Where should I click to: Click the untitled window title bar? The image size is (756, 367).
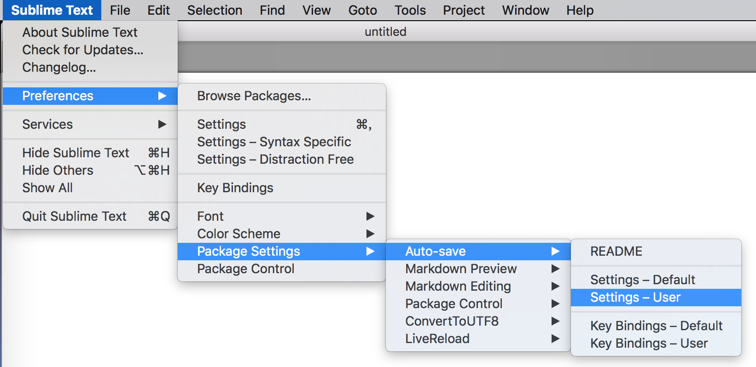point(385,32)
